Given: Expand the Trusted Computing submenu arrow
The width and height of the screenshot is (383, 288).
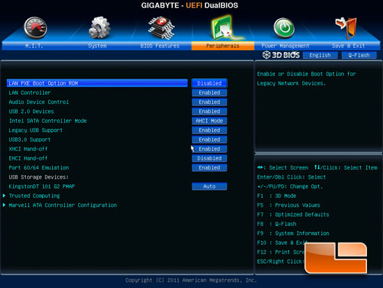Looking at the screenshot, I should pyautogui.click(x=4, y=195).
